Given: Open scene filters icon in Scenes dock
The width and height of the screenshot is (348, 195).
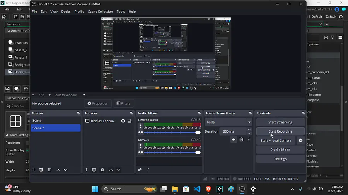Looking at the screenshot, I should [50, 170].
